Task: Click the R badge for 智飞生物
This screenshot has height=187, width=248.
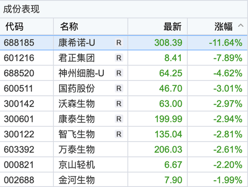Action: 119,134
